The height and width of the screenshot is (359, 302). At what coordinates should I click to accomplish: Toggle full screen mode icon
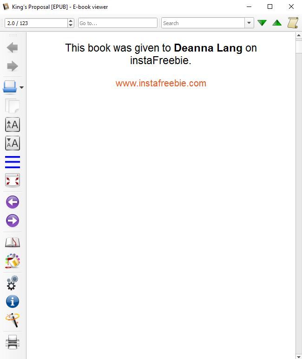[13, 180]
